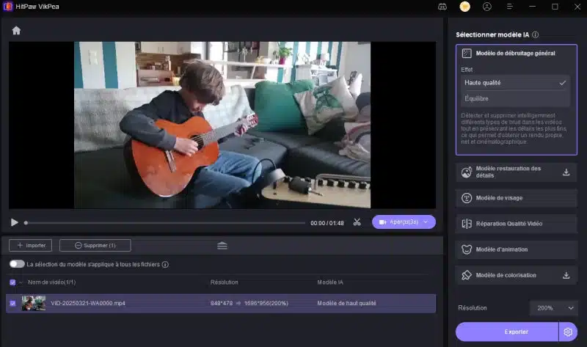Download the colorisation model
The height and width of the screenshot is (347, 587).
pos(566,276)
